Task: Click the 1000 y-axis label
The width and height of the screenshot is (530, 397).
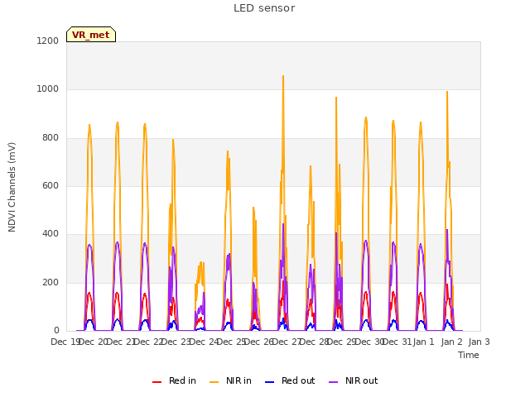Action: click(x=48, y=88)
